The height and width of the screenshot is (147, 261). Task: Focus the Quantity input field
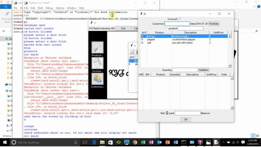pyautogui.click(x=185, y=70)
